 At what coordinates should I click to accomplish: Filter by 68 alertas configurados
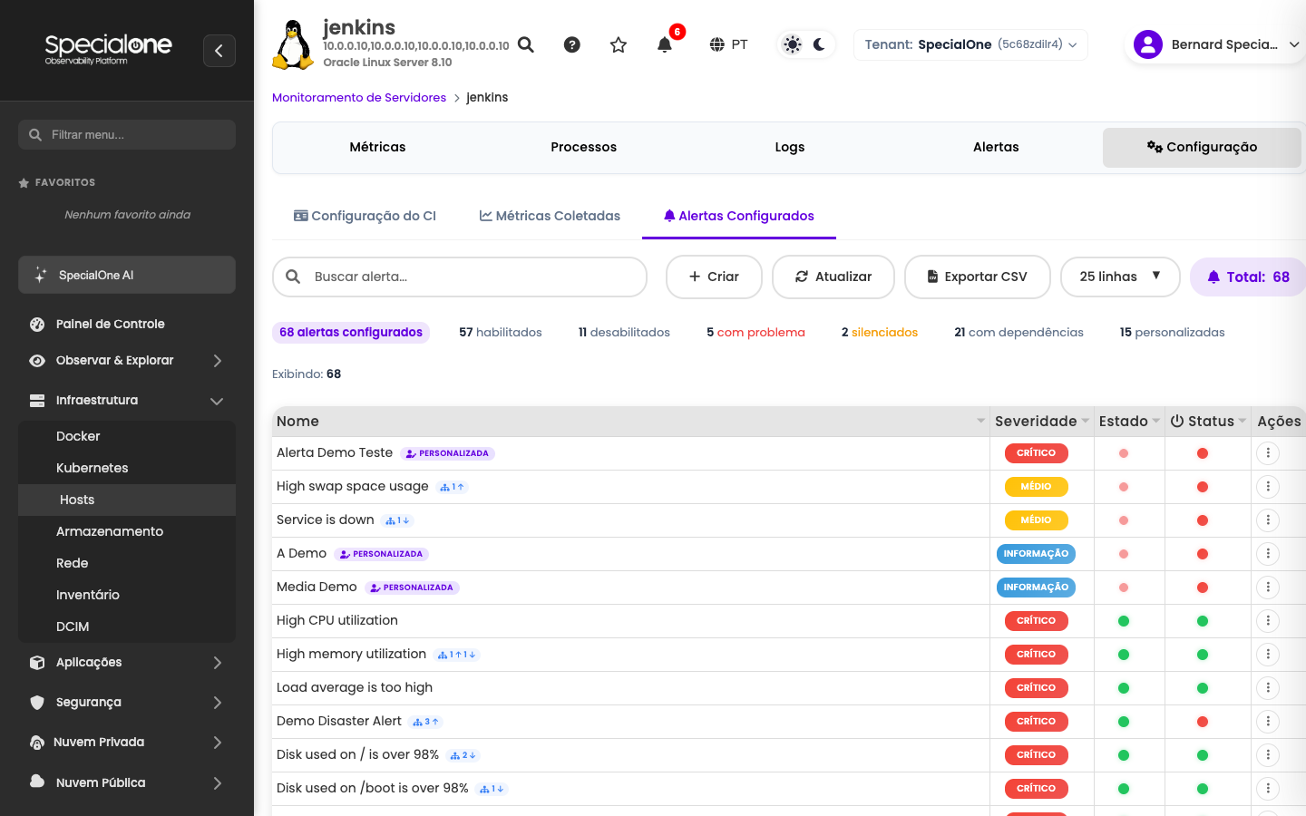[351, 332]
